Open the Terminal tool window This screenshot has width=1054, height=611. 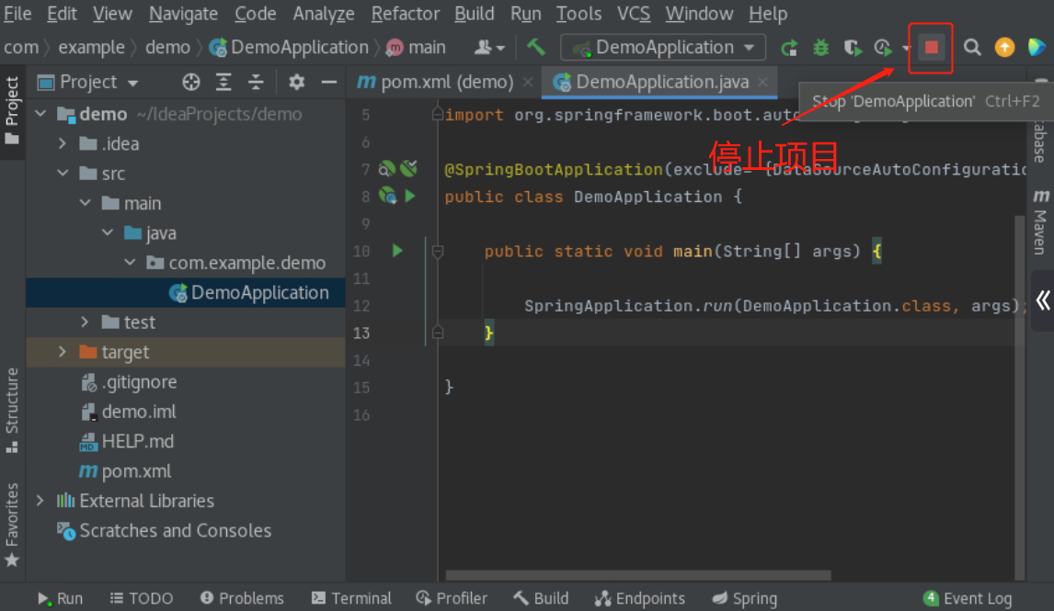351,598
